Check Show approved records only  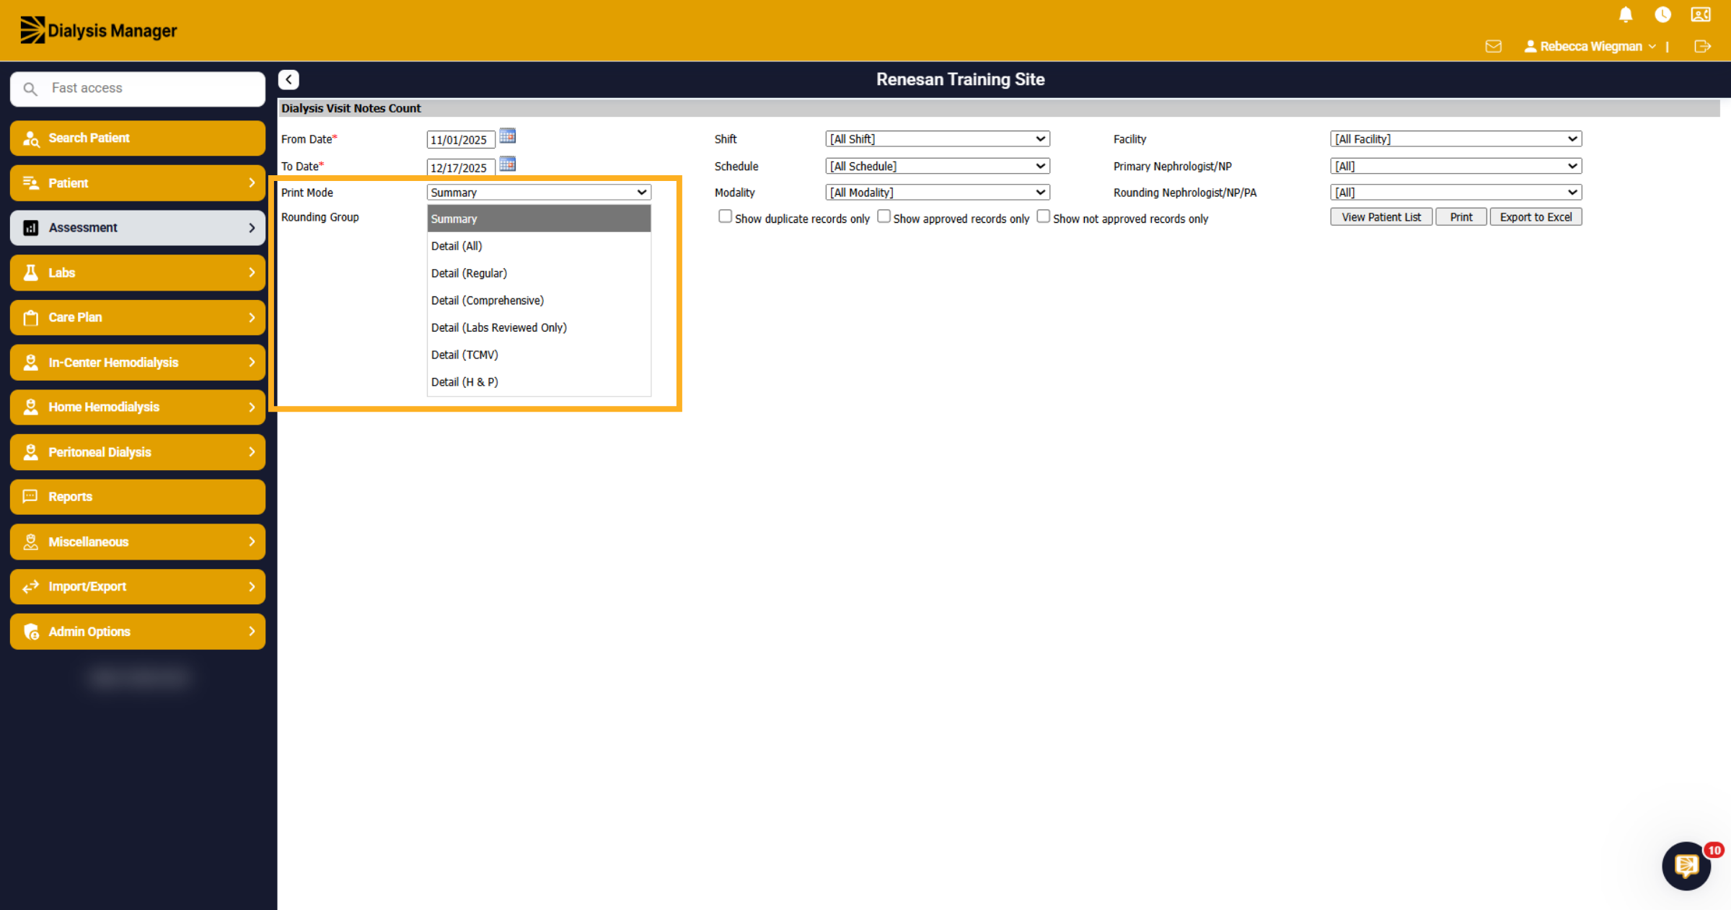[x=884, y=216]
